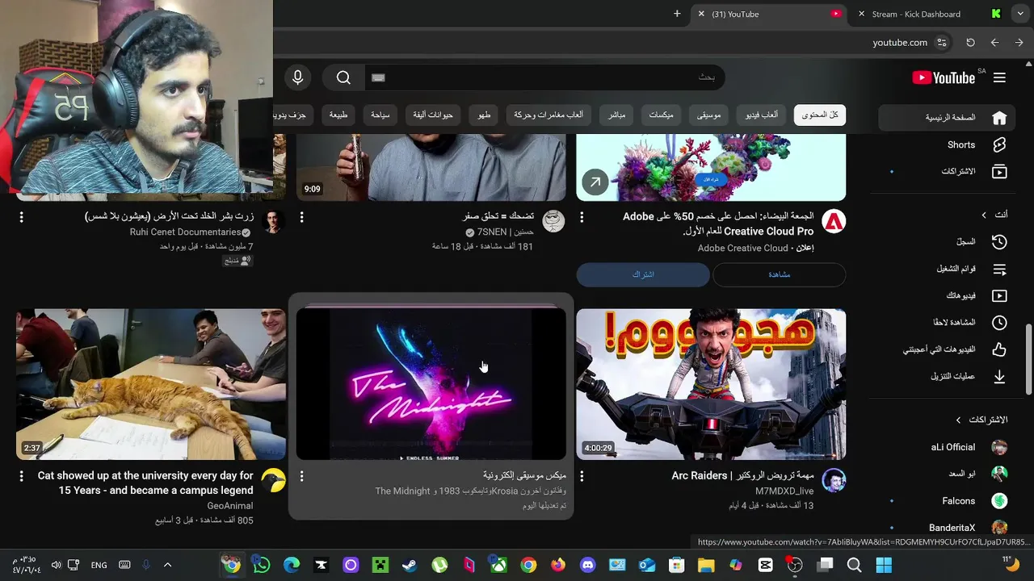The width and height of the screenshot is (1034, 581).
Task: Open the aLi Official subscription channel
Action: click(x=946, y=447)
